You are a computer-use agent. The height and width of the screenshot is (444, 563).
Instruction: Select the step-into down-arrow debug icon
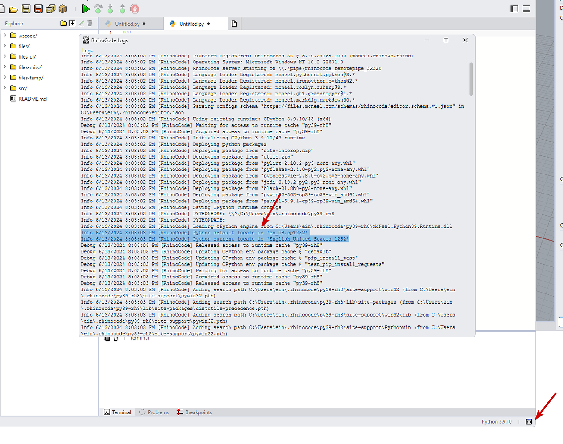point(110,8)
